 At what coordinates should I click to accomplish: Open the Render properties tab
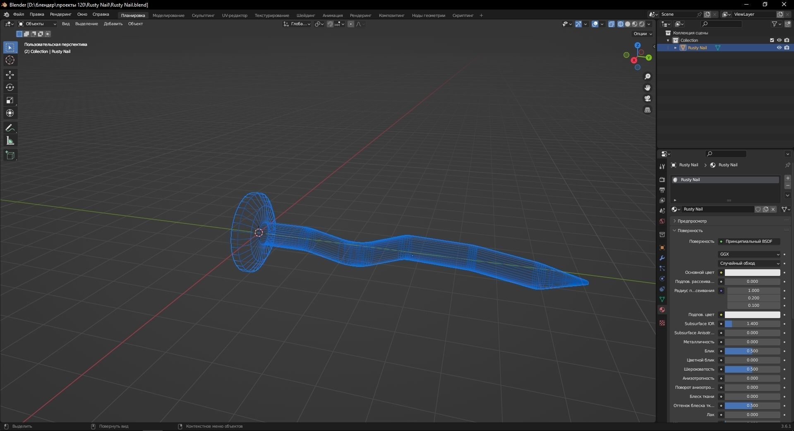[662, 180]
